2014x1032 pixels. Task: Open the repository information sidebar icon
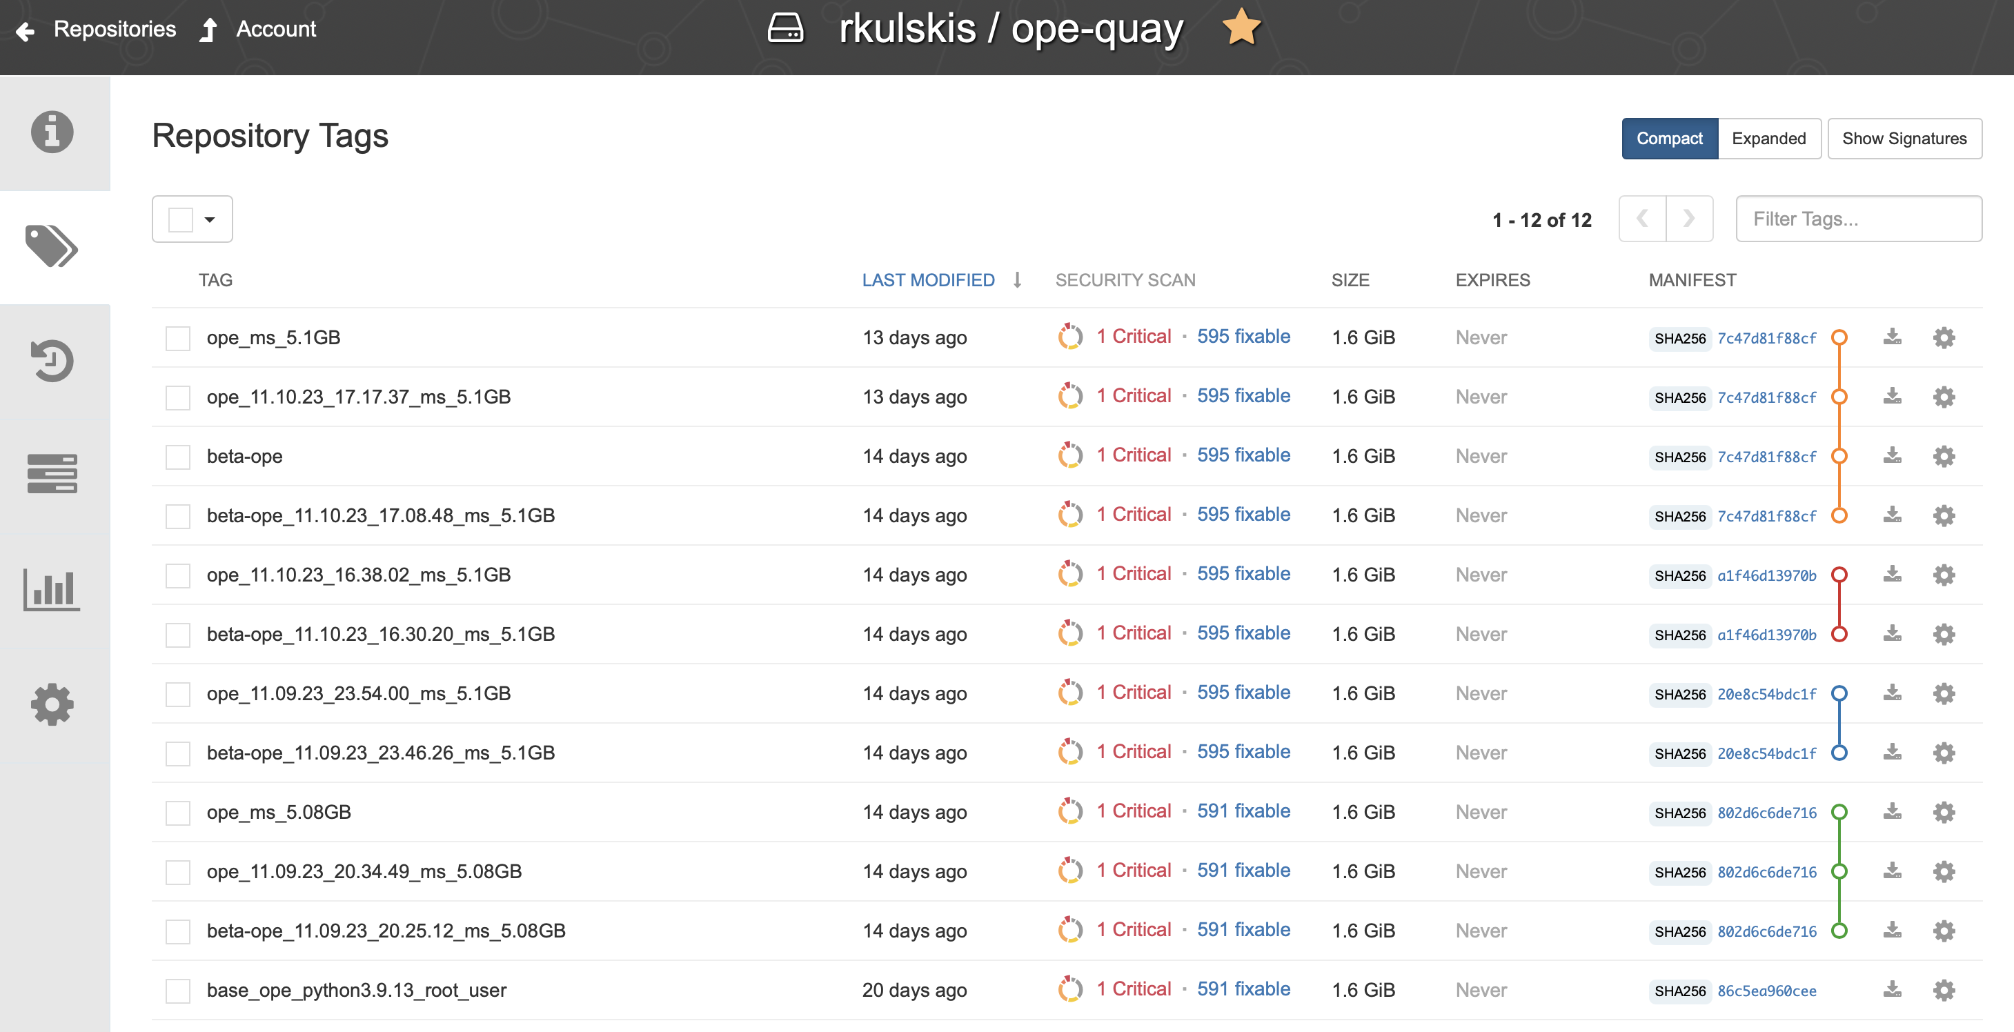[x=52, y=131]
